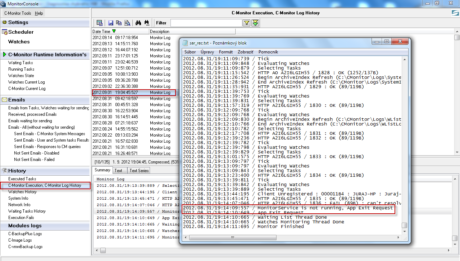Click the blue logo icon top right

coord(455,13)
